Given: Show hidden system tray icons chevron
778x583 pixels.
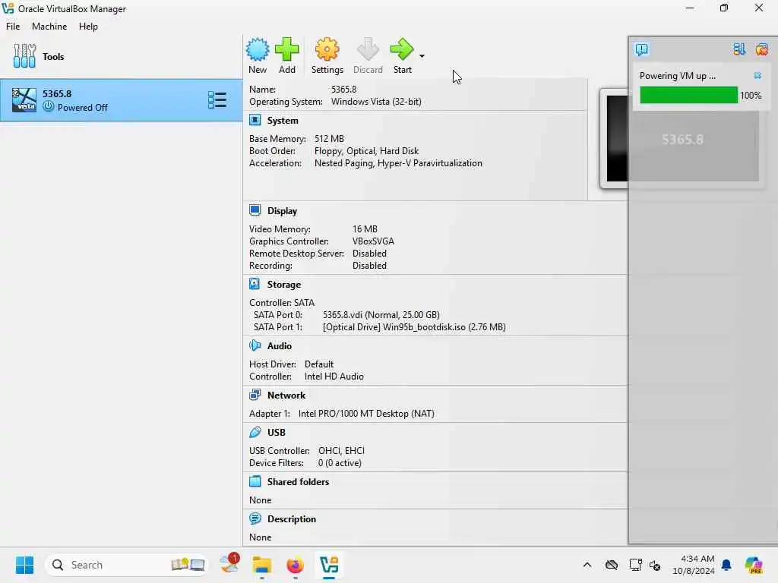Looking at the screenshot, I should click(x=587, y=565).
